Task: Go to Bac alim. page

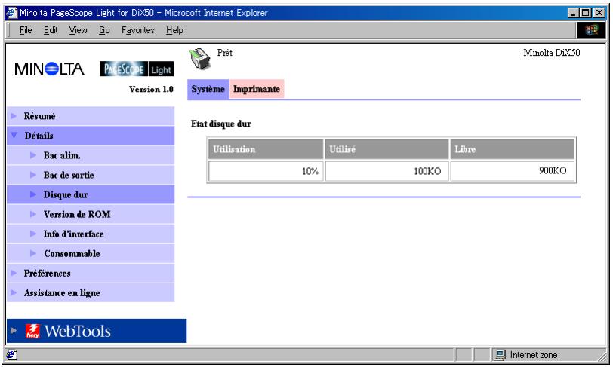Action: [62, 155]
